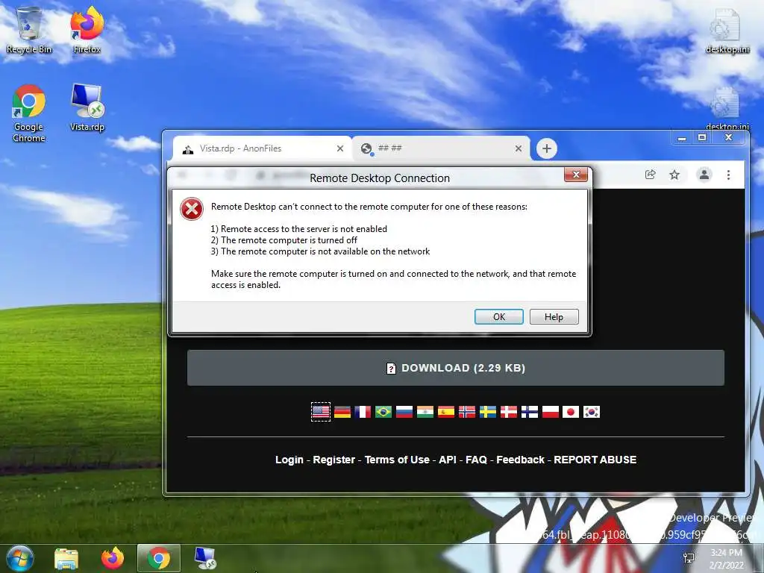The image size is (764, 573).
Task: Select the United States flag language
Action: (321, 412)
